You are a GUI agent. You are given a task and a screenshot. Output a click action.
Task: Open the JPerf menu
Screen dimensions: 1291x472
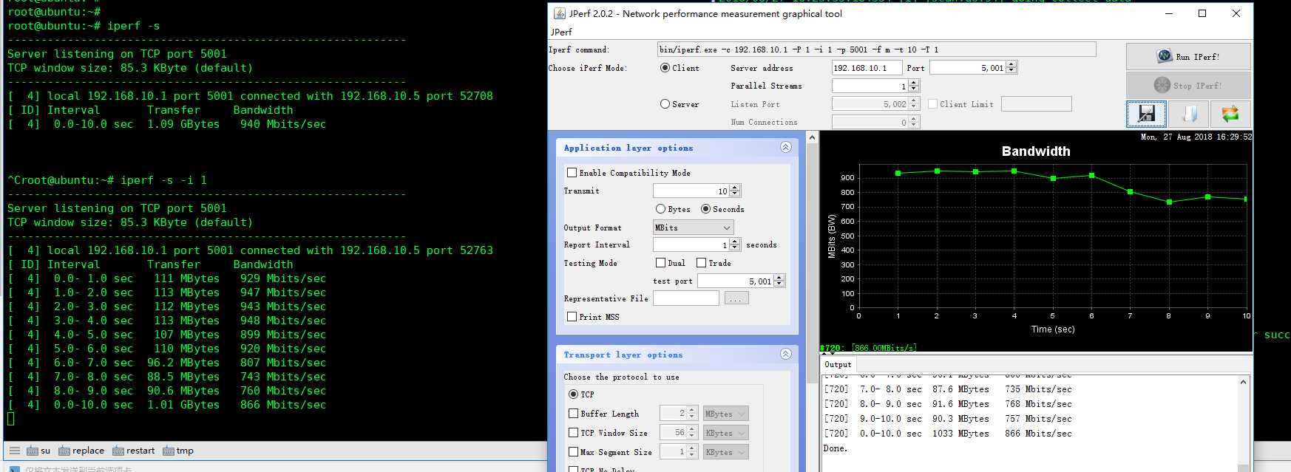coord(561,32)
